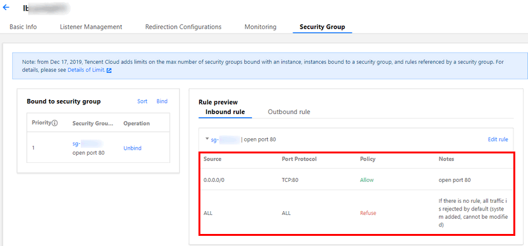This screenshot has width=528, height=246.
Task: Select the Security Group tab
Action: (x=323, y=27)
